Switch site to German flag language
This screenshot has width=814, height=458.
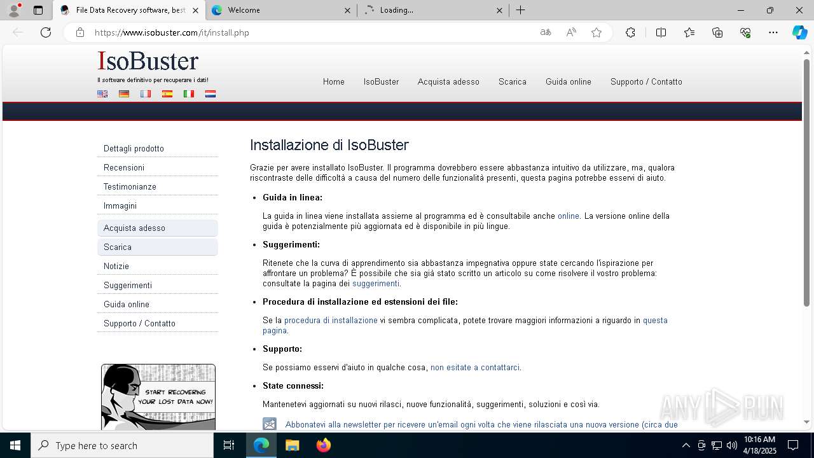tap(124, 94)
